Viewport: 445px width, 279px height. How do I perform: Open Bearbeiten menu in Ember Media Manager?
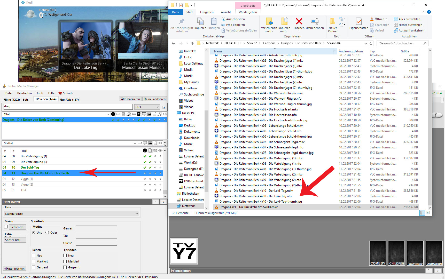25,93
